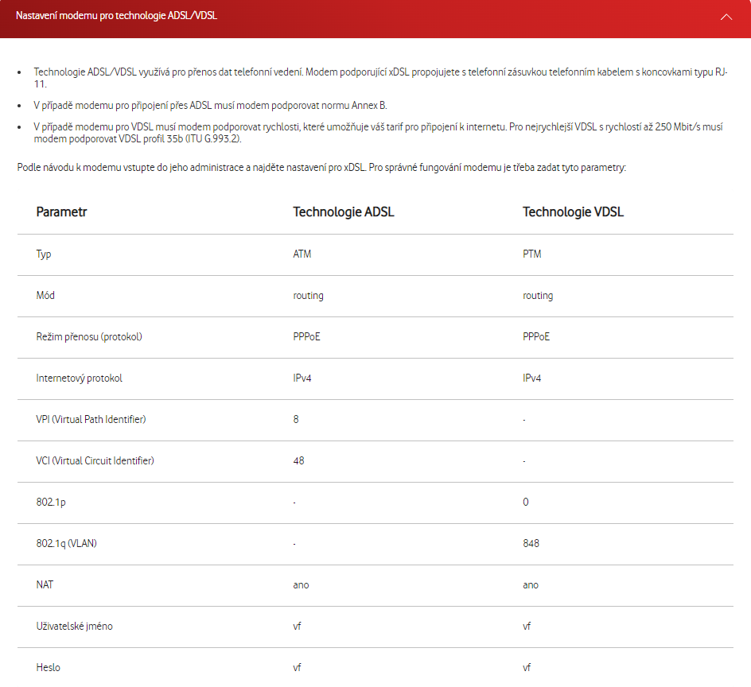Select the 'Technologie VDSL' column header
Viewport: 751px width, 687px height.
coord(572,212)
